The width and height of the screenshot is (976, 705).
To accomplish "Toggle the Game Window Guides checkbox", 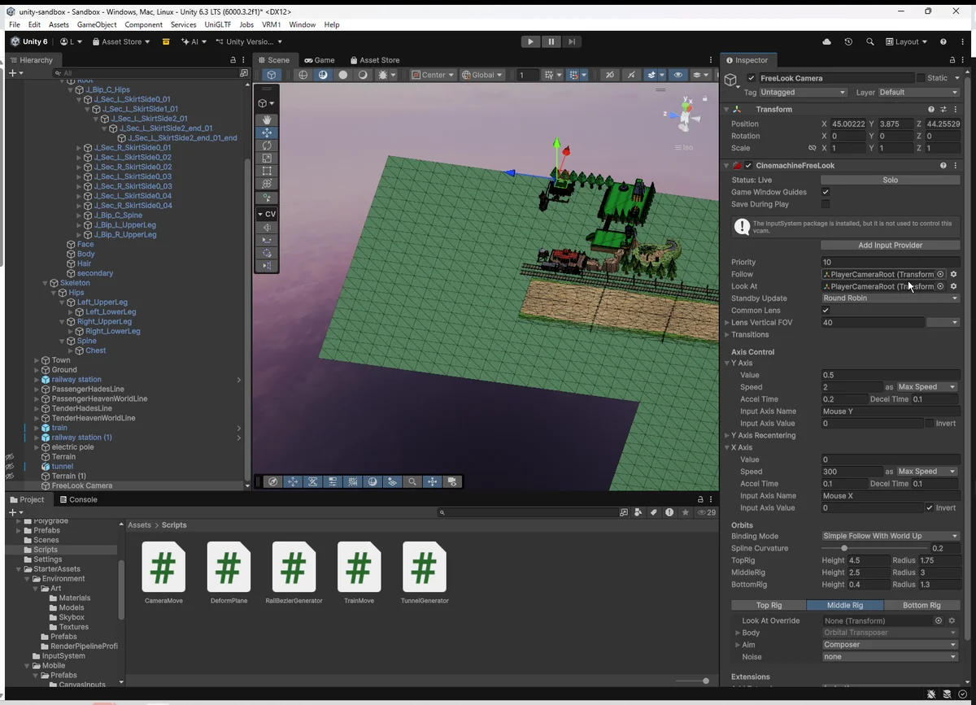I will point(826,192).
